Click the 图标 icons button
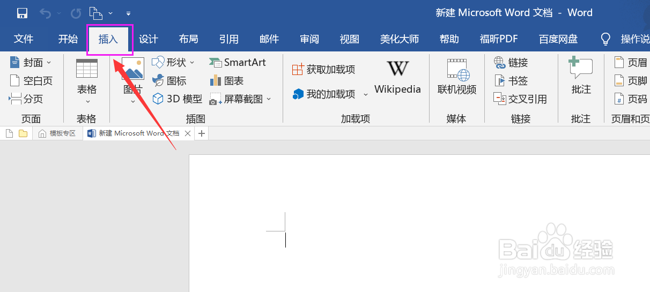650x292 pixels. pyautogui.click(x=169, y=81)
